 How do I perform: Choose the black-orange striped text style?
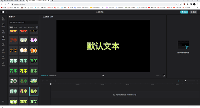pos(13,50)
